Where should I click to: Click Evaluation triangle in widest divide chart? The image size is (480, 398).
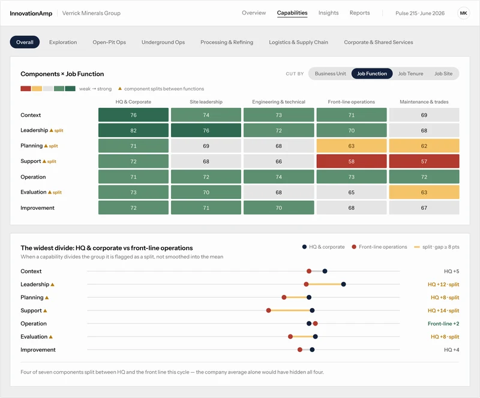click(51, 337)
